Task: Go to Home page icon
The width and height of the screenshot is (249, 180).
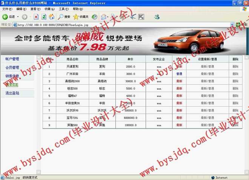Action: (x=51, y=17)
